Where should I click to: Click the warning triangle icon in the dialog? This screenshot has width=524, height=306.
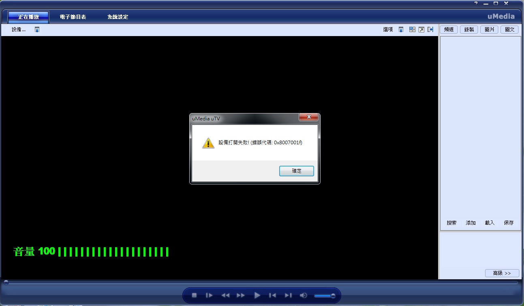208,143
